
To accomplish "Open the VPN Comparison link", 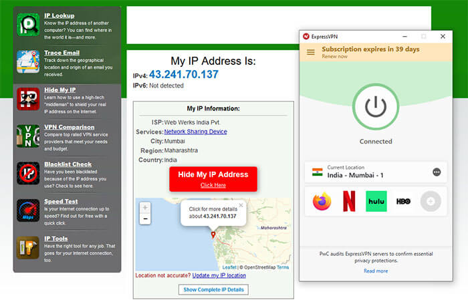I will [70, 127].
